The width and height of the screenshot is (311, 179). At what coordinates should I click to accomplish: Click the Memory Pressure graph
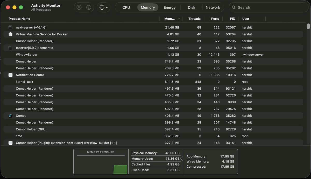pyautogui.click(x=101, y=165)
